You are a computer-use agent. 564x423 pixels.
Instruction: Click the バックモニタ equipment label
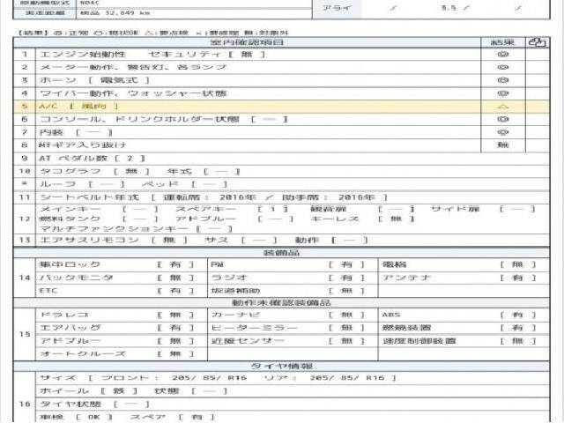click(x=77, y=278)
